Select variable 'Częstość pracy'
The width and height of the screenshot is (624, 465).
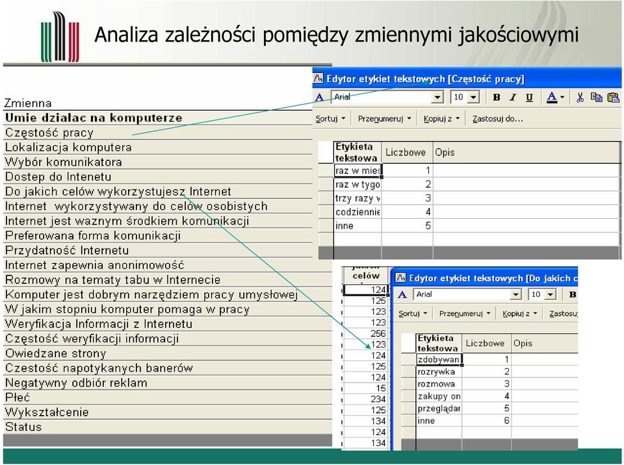coord(158,132)
